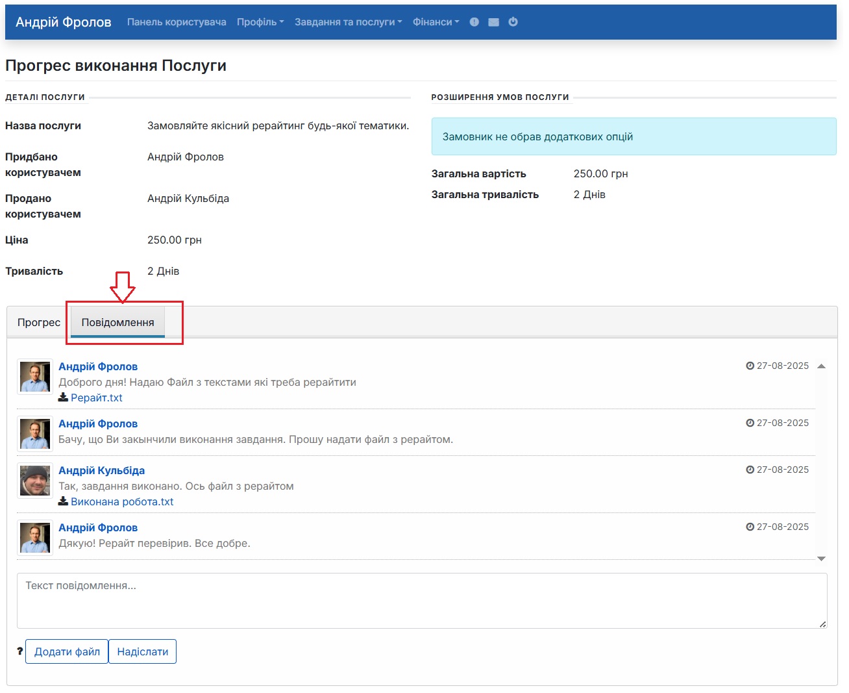Screen dimensions: 849x693
Task: Click the messages list scroll-down arrow
Action: tap(821, 559)
